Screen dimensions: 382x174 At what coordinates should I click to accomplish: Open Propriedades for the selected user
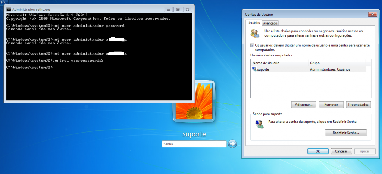358,105
